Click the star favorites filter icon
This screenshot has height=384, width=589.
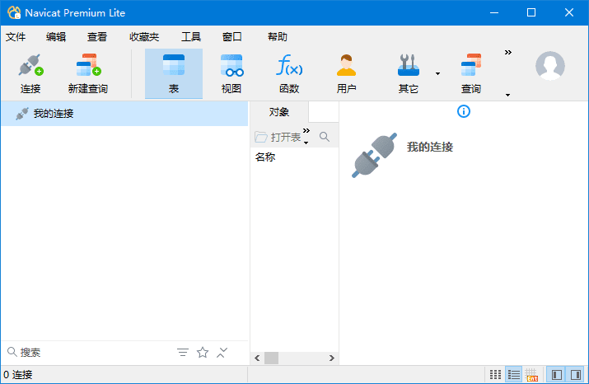[203, 353]
